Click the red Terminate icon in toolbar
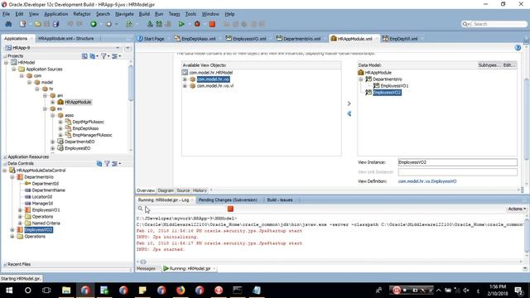 pyautogui.click(x=212, y=24)
